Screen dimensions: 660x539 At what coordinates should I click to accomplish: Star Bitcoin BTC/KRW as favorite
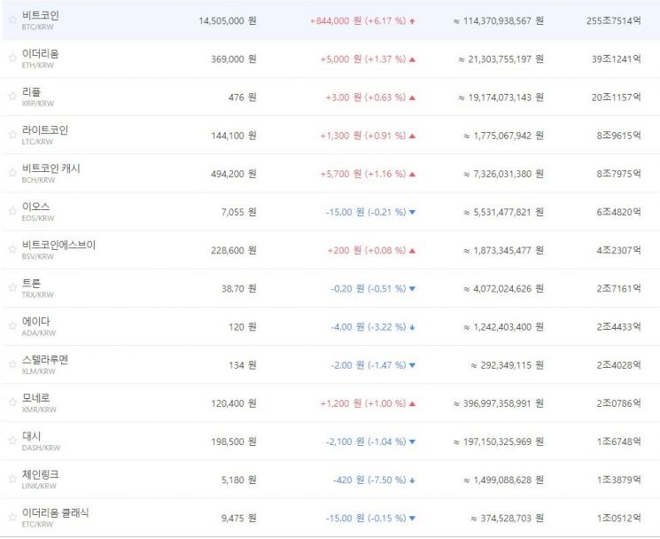[x=12, y=20]
